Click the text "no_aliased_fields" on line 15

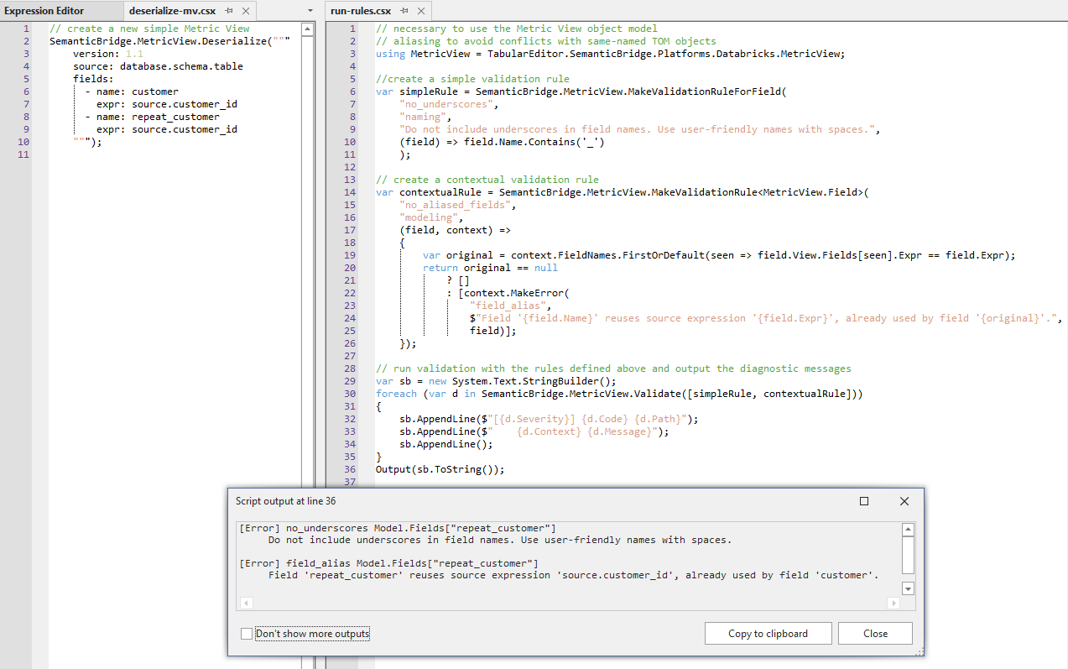pyautogui.click(x=456, y=205)
